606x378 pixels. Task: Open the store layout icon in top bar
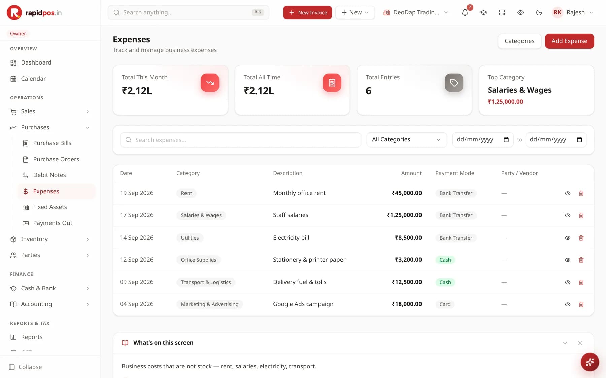[502, 12]
